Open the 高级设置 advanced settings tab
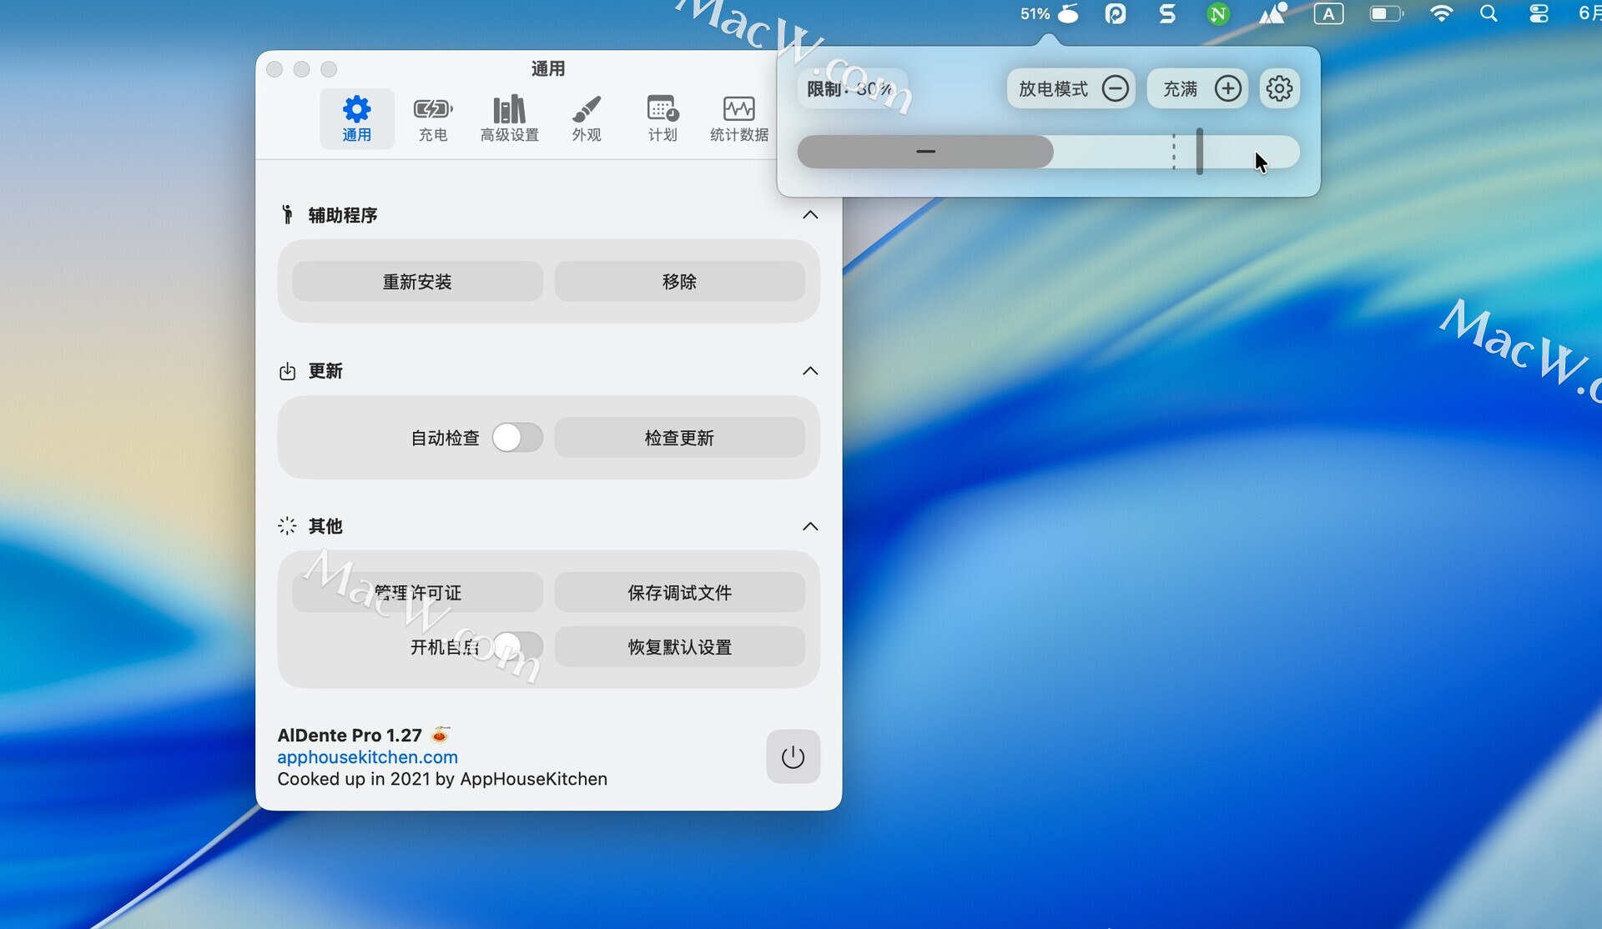 pos(509,118)
